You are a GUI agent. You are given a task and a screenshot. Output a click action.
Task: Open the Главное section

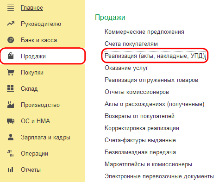point(32,8)
